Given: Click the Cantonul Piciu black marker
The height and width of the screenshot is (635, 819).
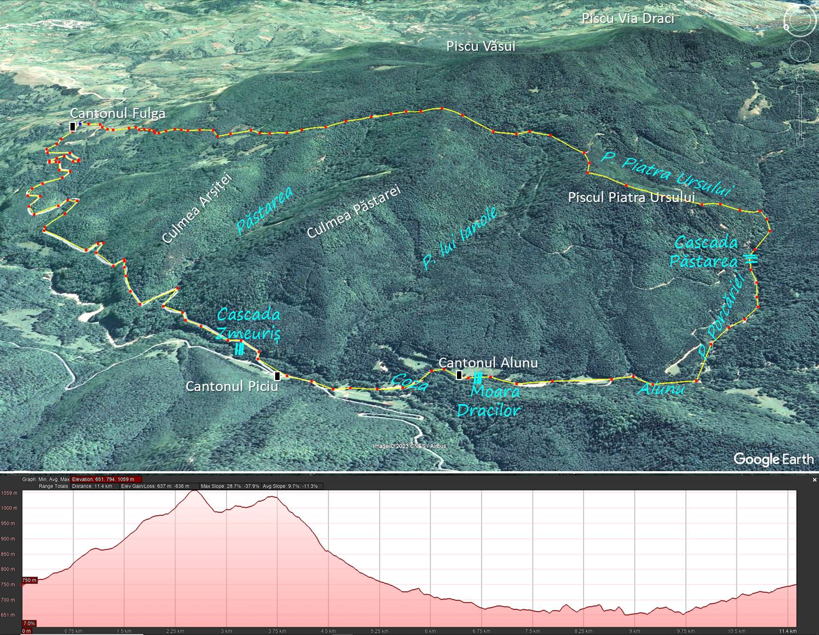Looking at the screenshot, I should (277, 376).
